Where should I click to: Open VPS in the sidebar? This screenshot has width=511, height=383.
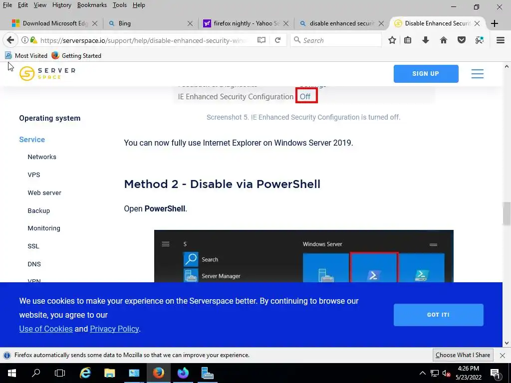(34, 175)
